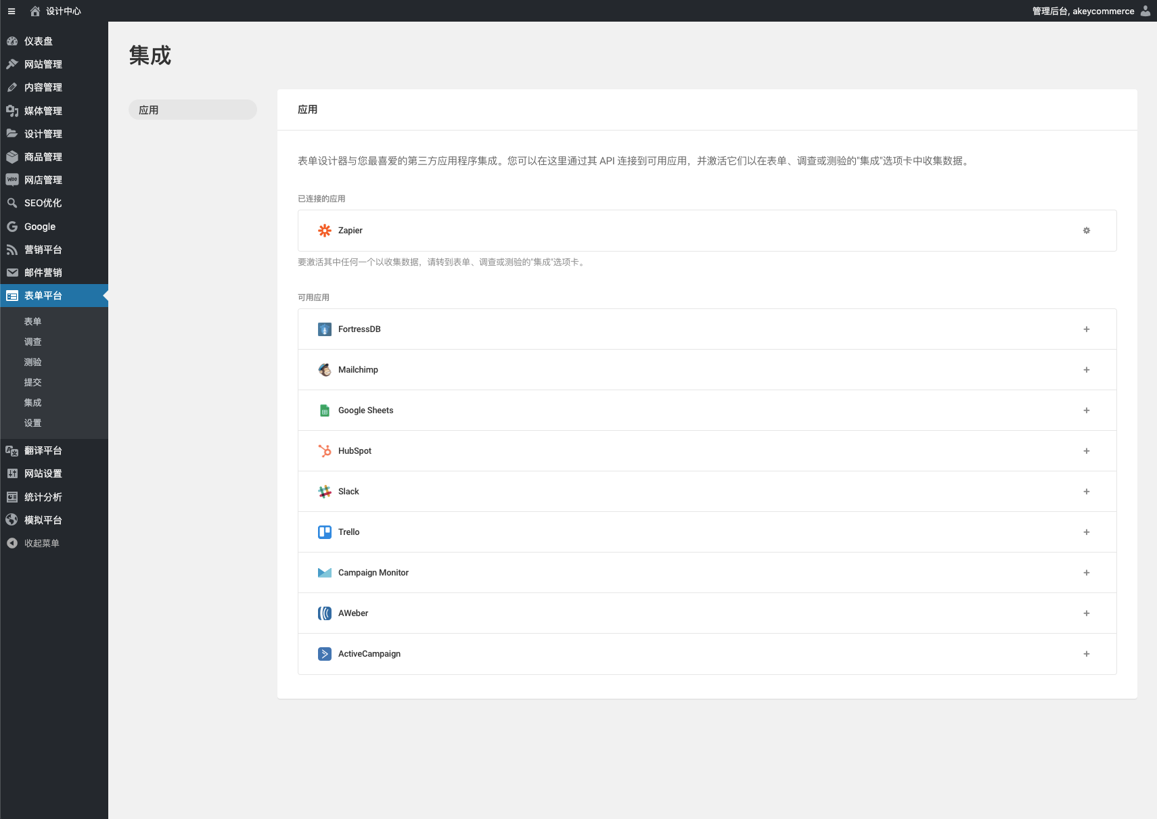This screenshot has height=819, width=1157.
Task: Collapse sidebar with 收起菜单
Action: tap(54, 543)
